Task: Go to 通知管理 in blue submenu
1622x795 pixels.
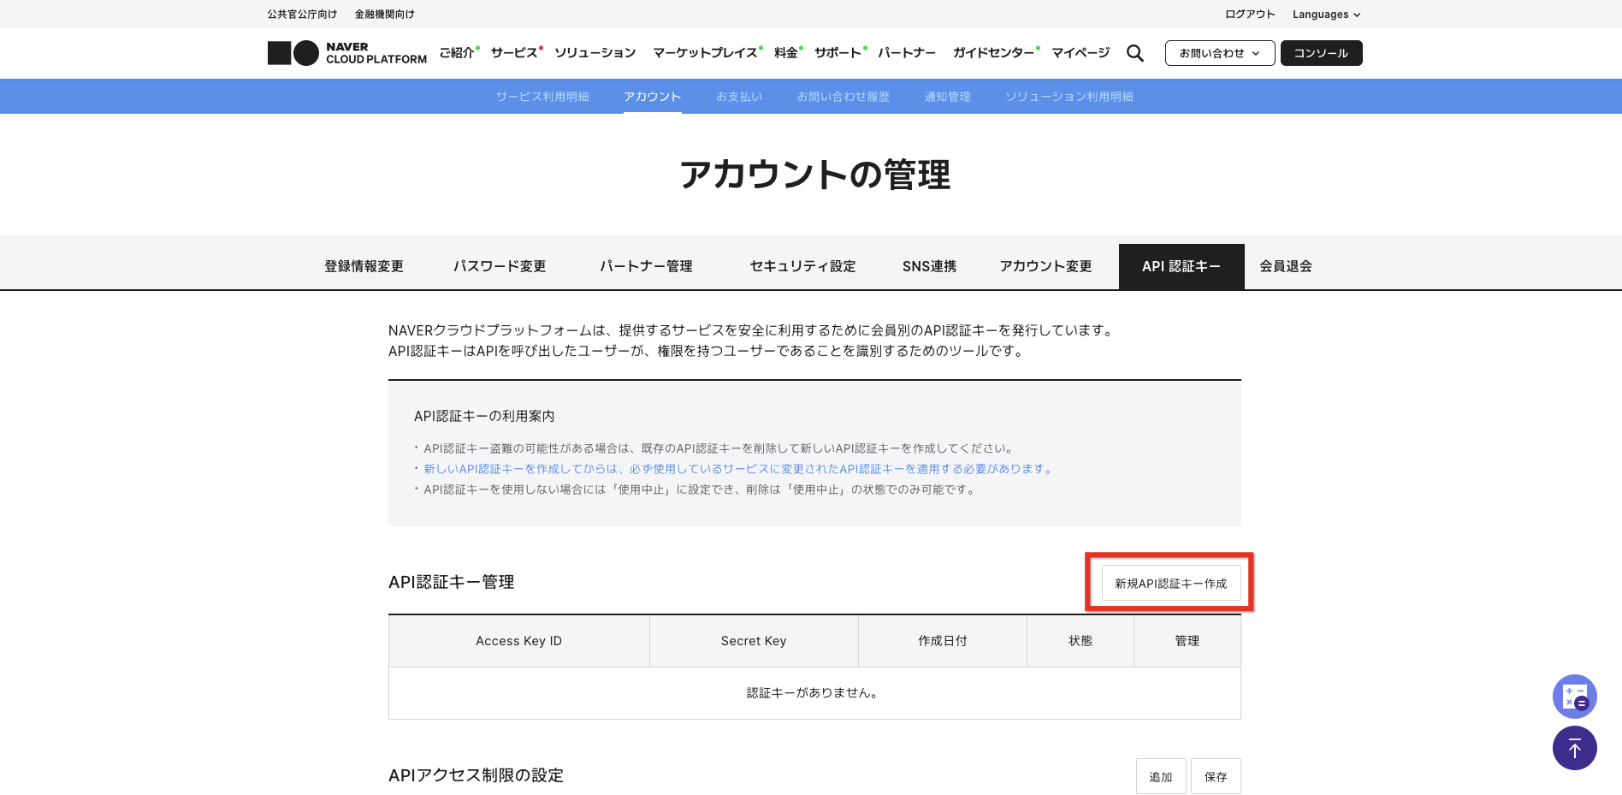Action: pyautogui.click(x=948, y=97)
